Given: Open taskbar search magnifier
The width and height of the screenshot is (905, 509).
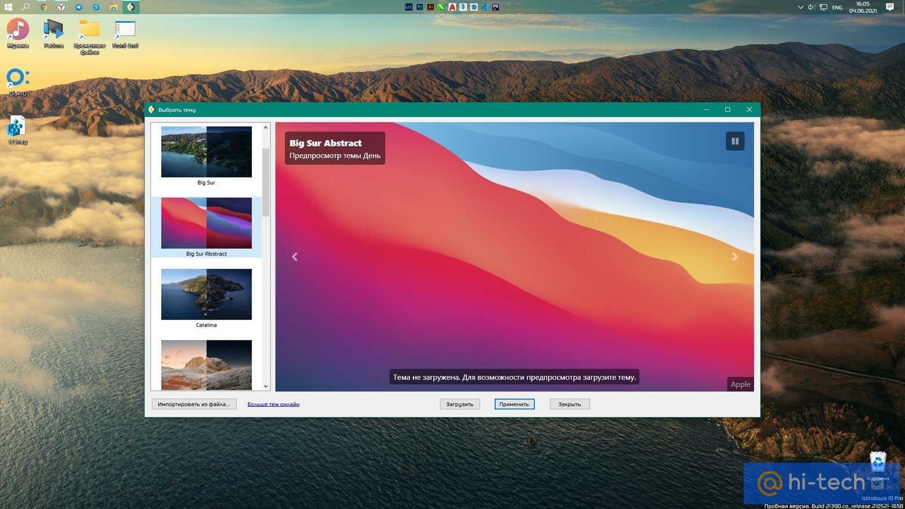Looking at the screenshot, I should (26, 7).
